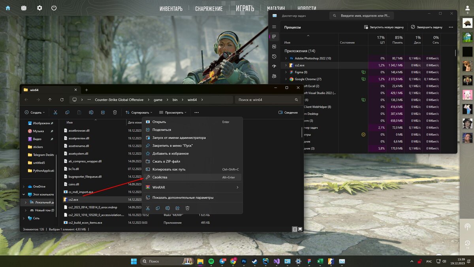Open game settings via the gear icon
474x267 pixels.
coord(39,8)
